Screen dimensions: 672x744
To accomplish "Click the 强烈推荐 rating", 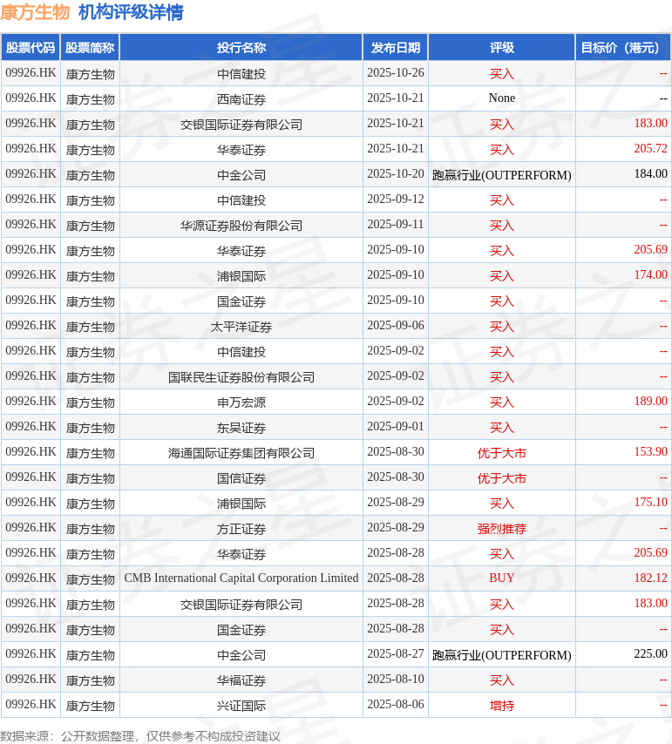I will (x=502, y=529).
